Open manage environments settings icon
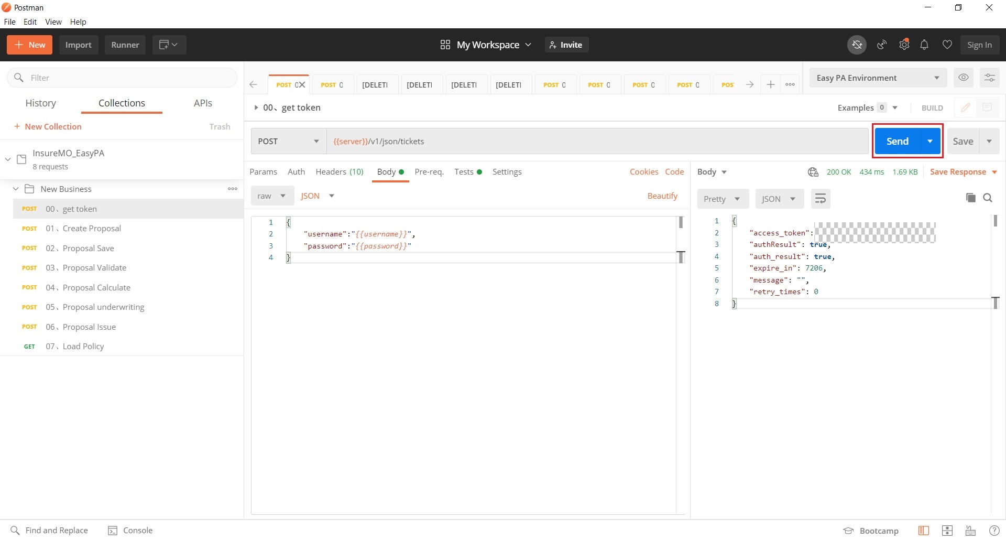The width and height of the screenshot is (1006, 540). (x=990, y=78)
